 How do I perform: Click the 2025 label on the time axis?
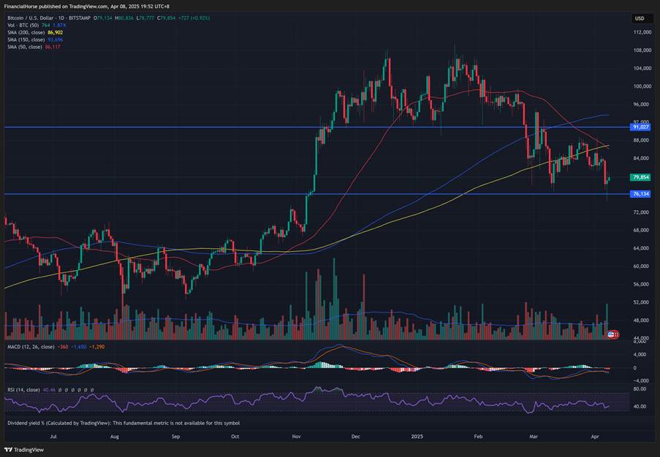[x=417, y=437]
